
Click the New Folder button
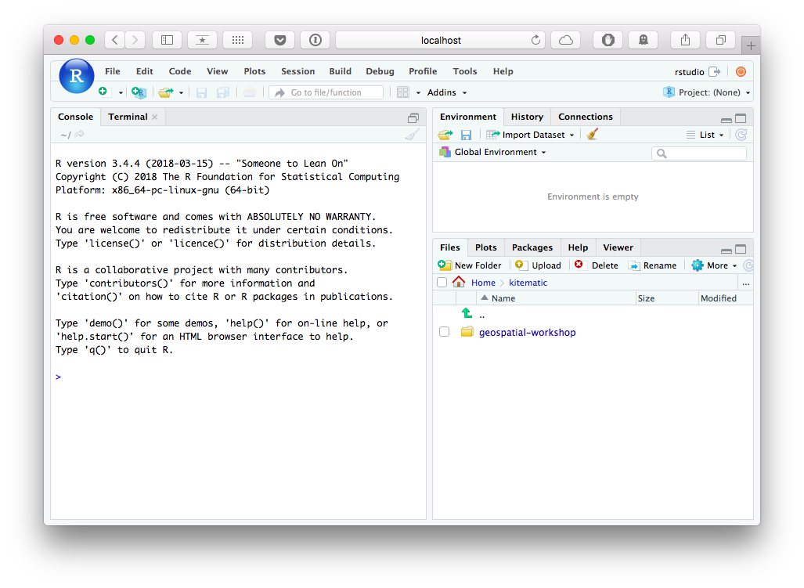tap(470, 265)
